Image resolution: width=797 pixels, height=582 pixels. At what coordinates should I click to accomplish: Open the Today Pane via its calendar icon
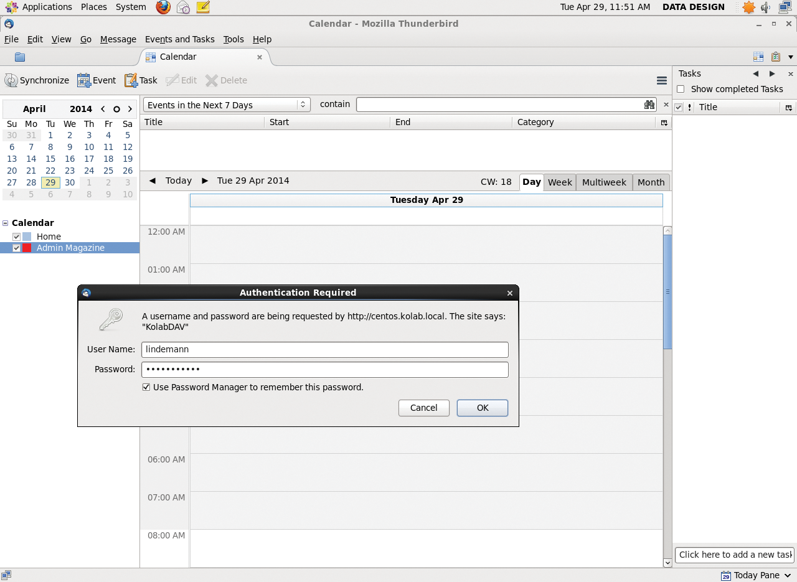tap(725, 575)
